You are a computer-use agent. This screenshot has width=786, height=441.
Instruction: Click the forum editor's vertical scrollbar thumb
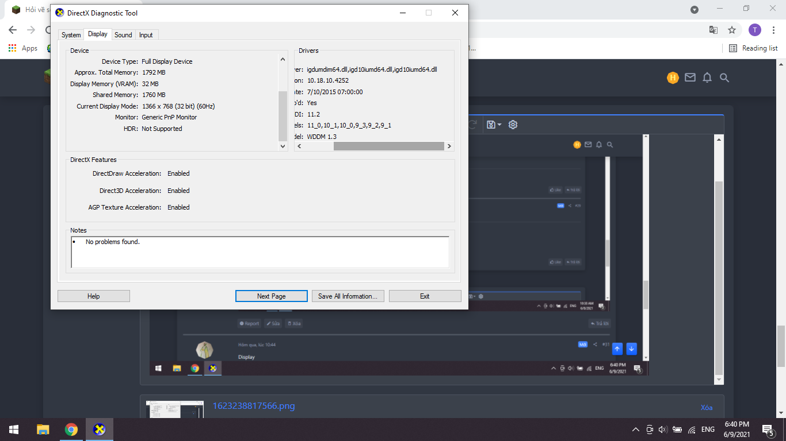(x=719, y=278)
